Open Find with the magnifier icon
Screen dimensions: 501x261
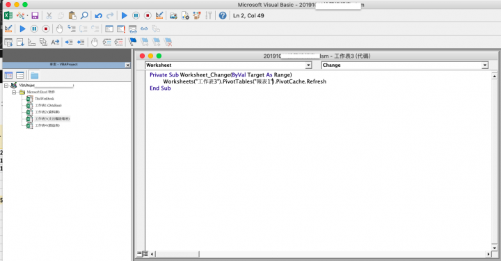click(84, 15)
